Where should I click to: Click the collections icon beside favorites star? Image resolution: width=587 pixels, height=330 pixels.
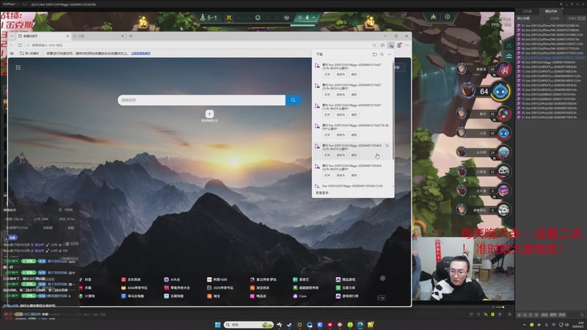382,45
